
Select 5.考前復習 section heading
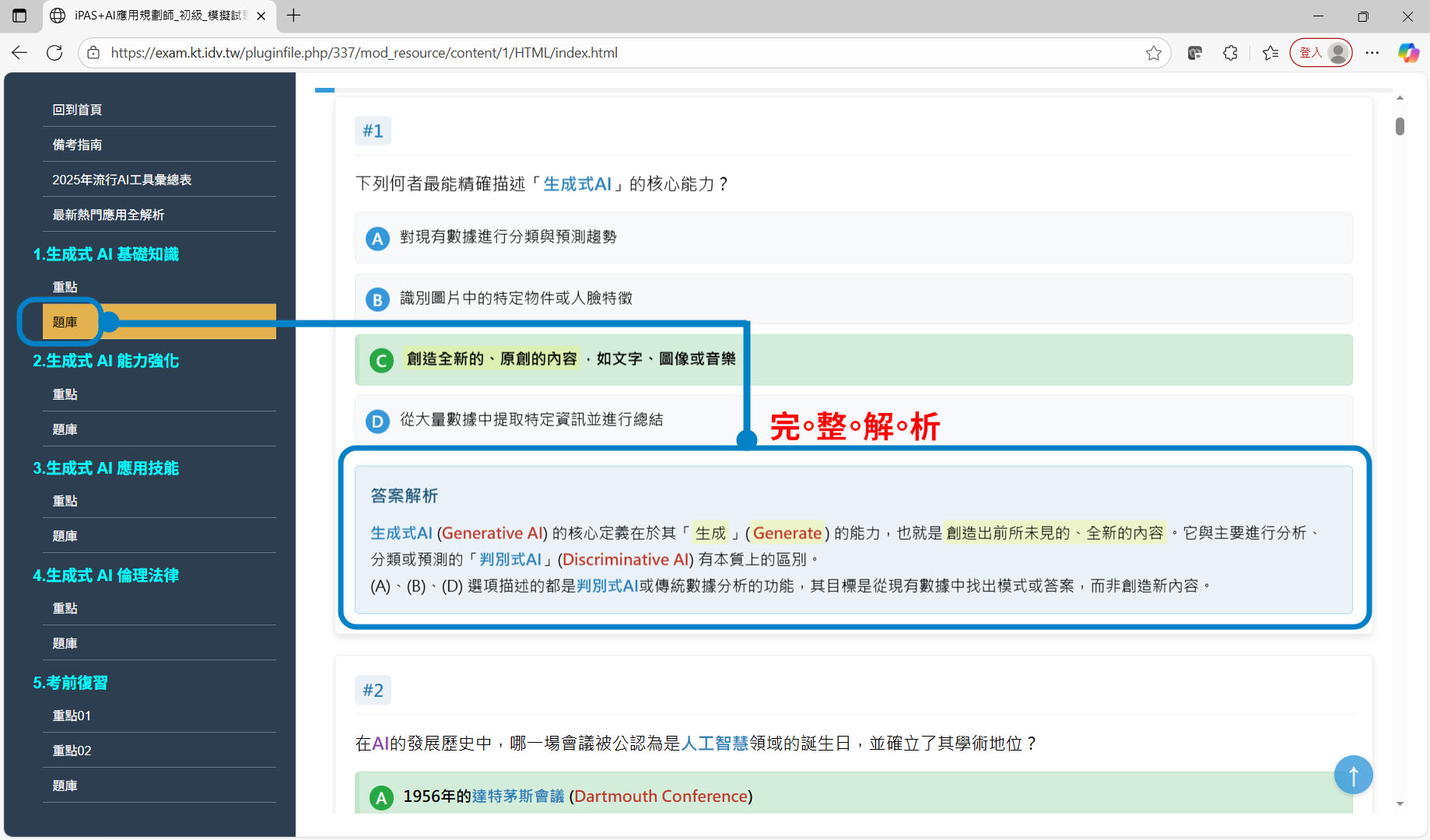point(70,683)
